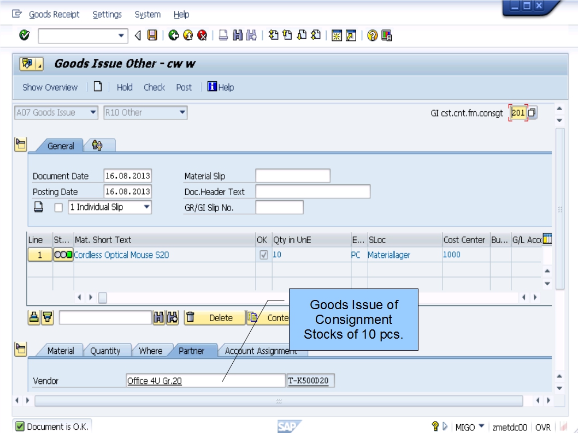Click the Help button with info icon
This screenshot has height=433, width=578.
tap(220, 87)
